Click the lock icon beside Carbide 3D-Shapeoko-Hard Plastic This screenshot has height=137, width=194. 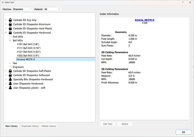point(10,28)
